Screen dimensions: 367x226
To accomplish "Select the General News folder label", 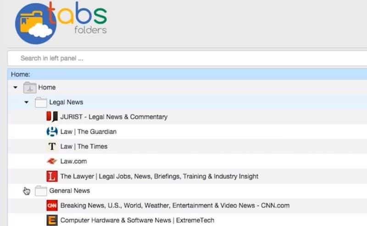I will pyautogui.click(x=70, y=191).
